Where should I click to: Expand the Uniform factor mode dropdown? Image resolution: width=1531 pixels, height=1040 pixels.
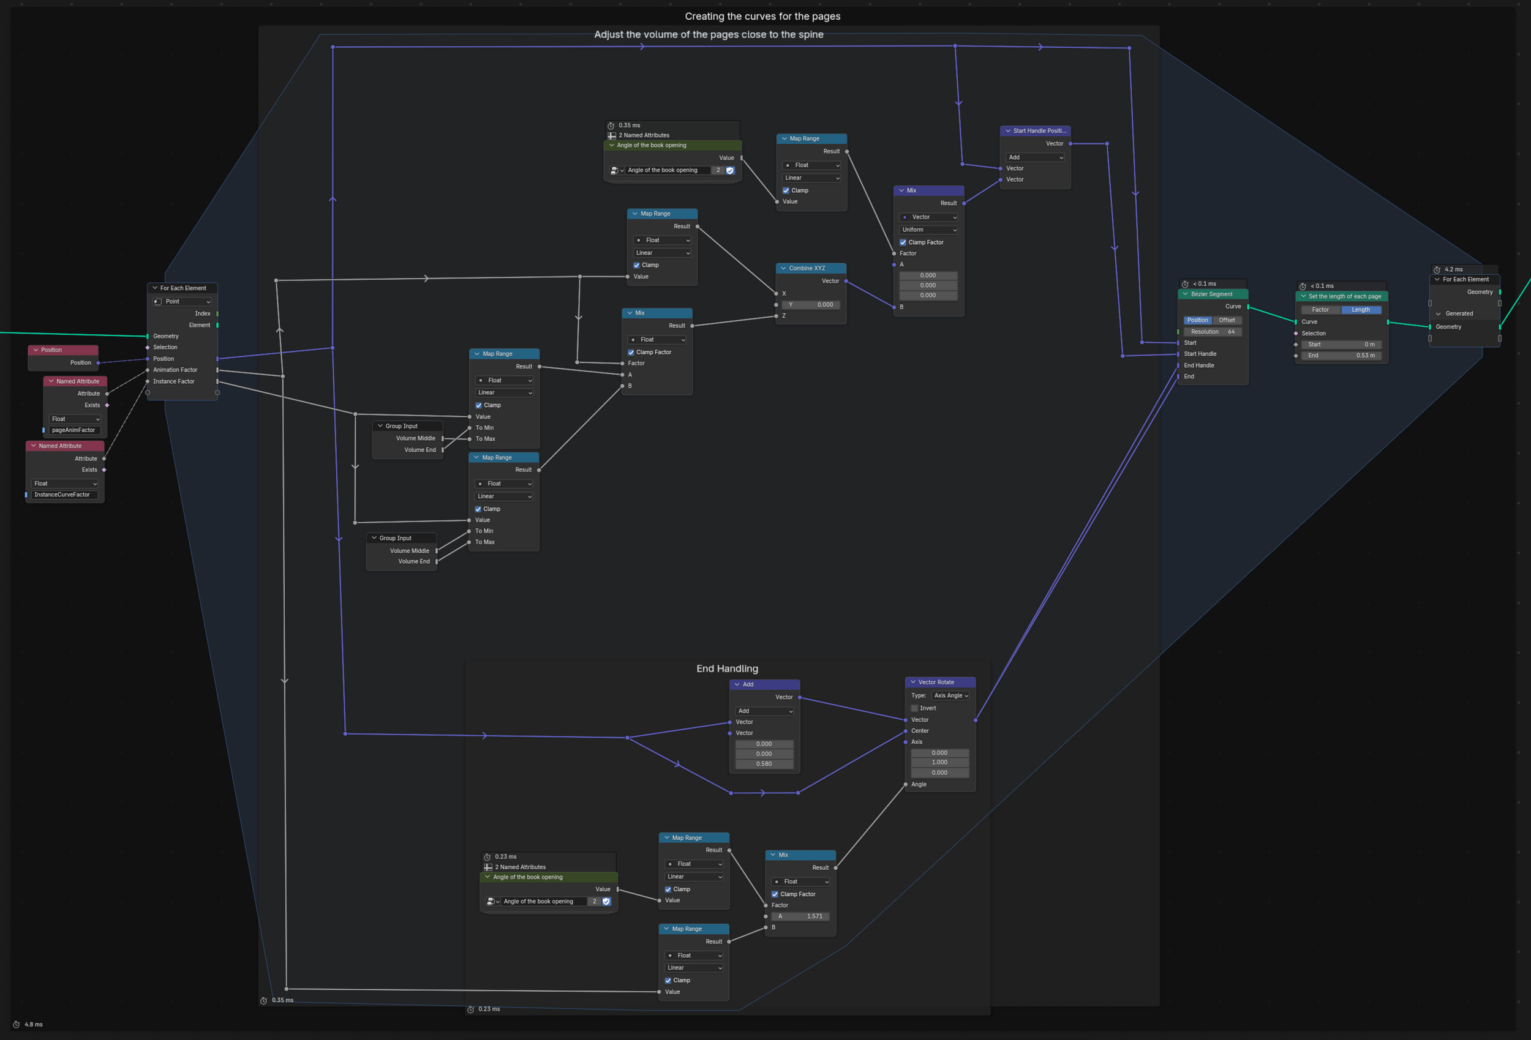[x=928, y=230]
